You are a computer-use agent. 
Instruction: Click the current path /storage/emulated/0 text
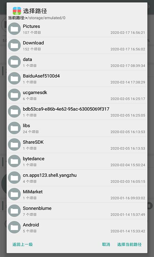click(x=46, y=18)
